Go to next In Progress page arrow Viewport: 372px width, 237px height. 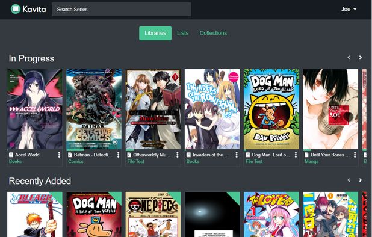click(x=361, y=57)
